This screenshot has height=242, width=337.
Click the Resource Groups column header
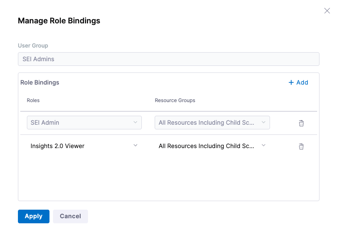point(175,100)
